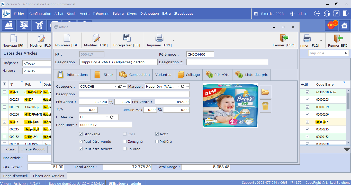The image size is (351, 185).
Task: Click the headset support icon
Action: (x=327, y=14)
